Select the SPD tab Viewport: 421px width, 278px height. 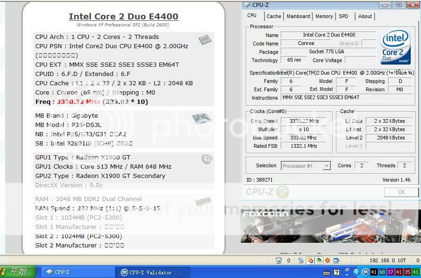point(343,16)
